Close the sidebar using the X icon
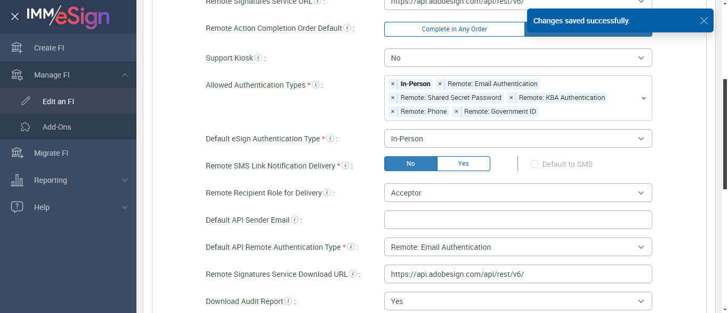The height and width of the screenshot is (313, 728). tap(15, 16)
